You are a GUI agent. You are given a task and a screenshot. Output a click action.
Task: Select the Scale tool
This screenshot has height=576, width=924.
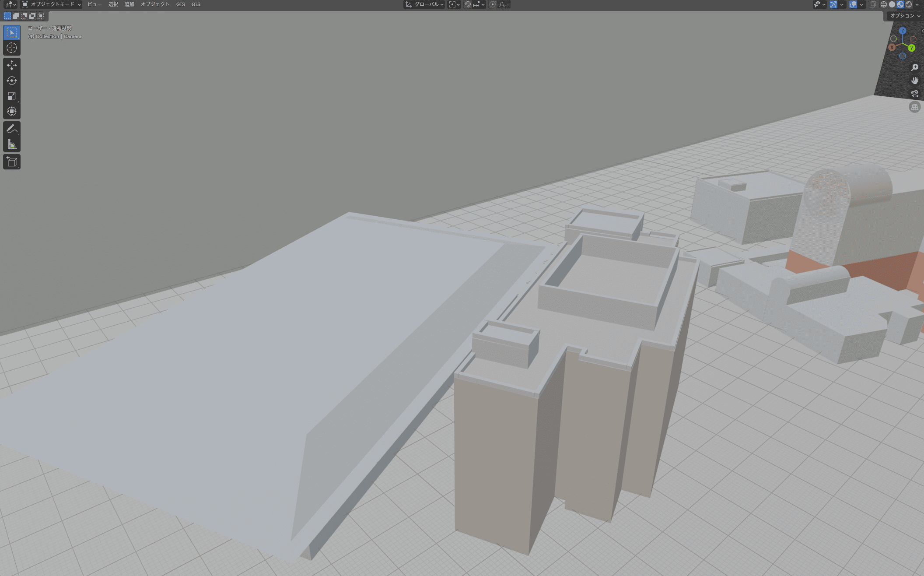[12, 96]
